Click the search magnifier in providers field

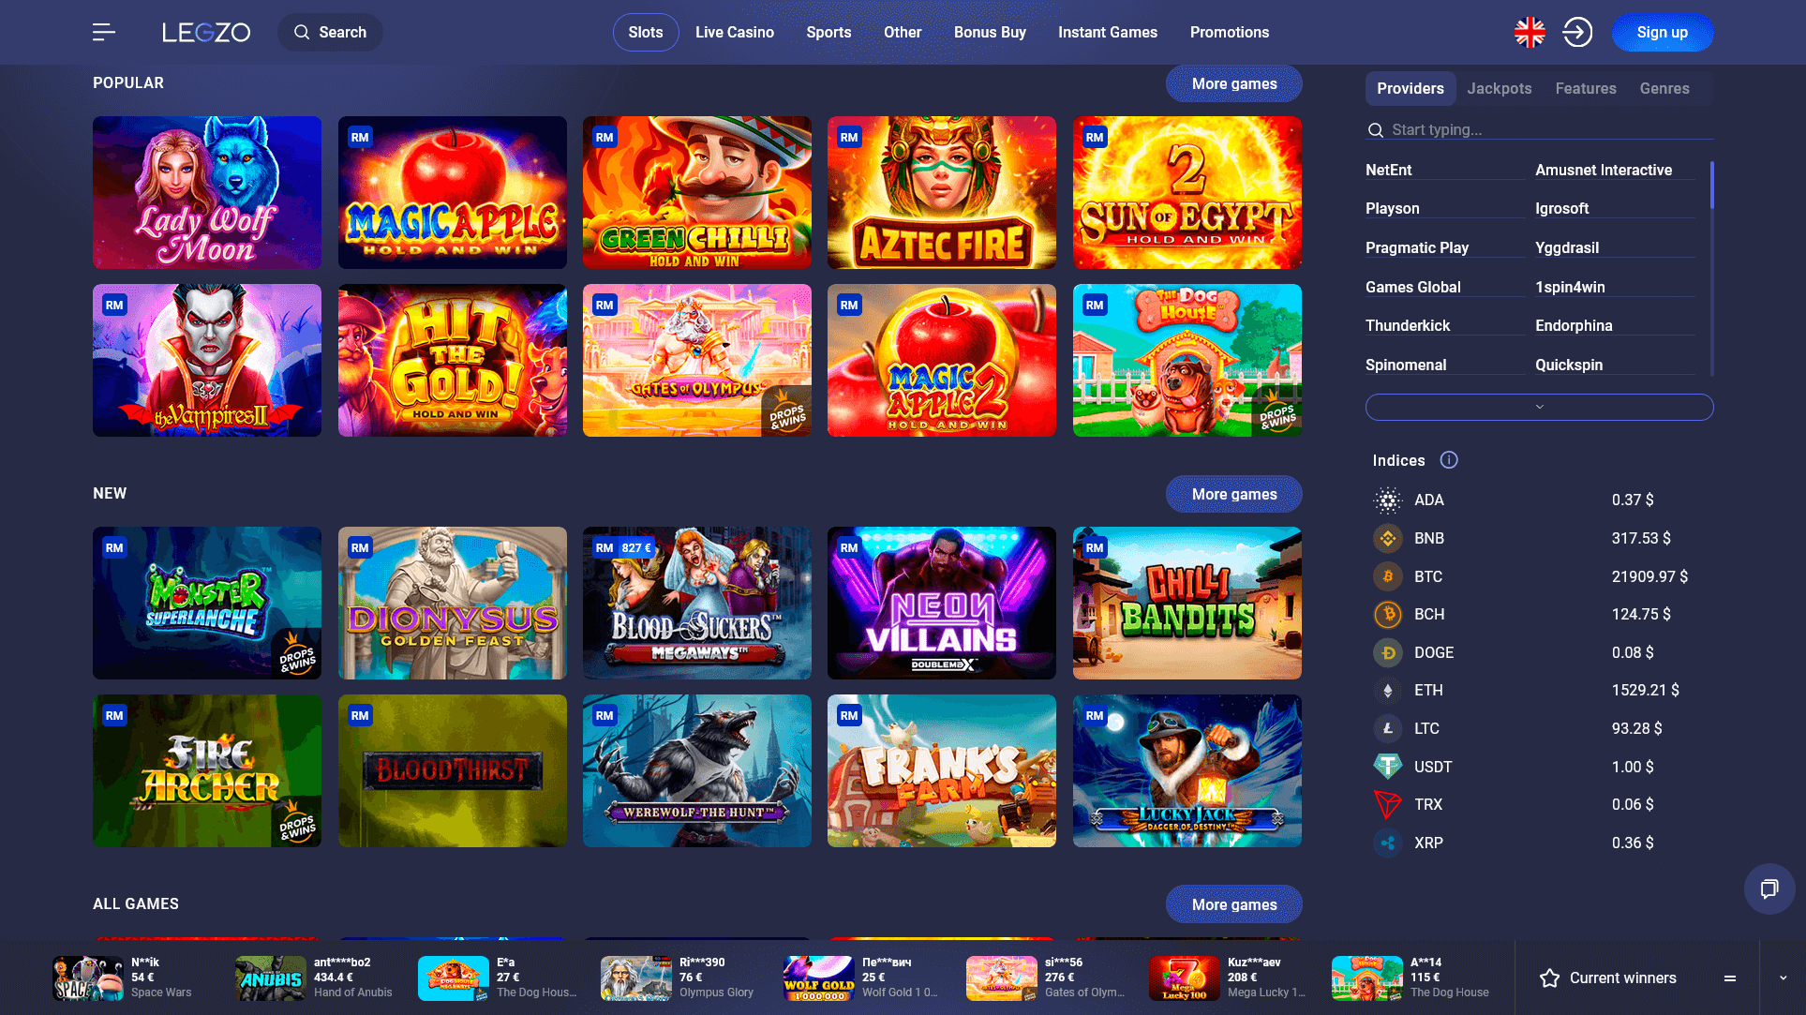1376,130
